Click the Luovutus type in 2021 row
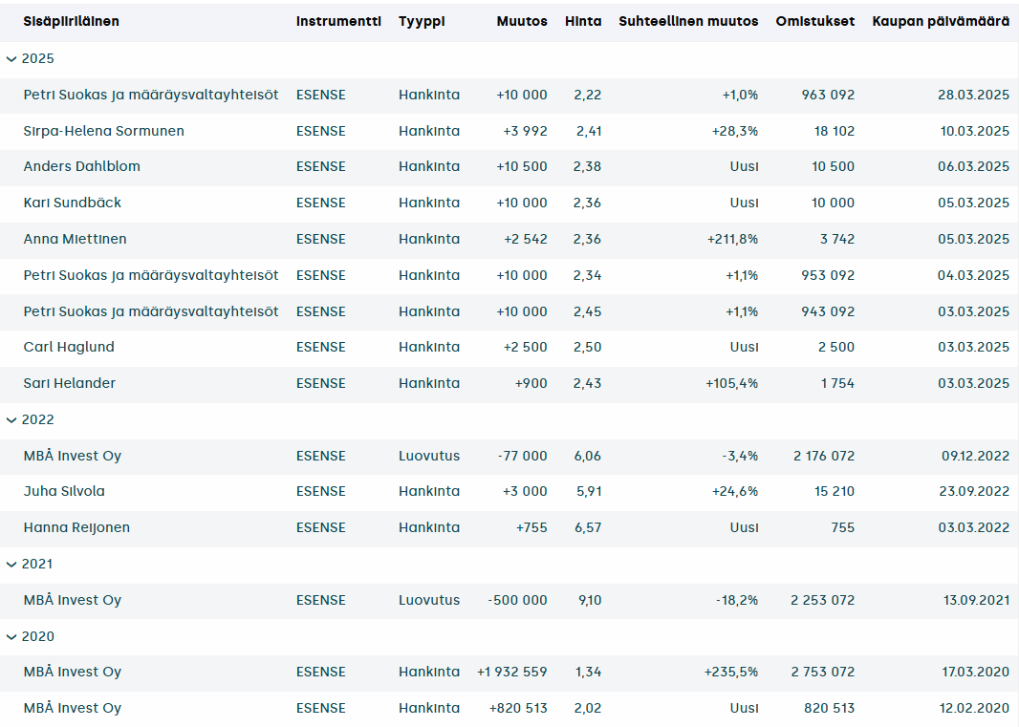The height and width of the screenshot is (727, 1019). click(x=429, y=600)
